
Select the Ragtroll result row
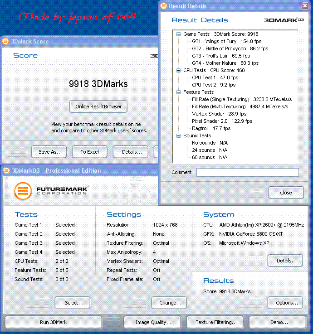[x=211, y=128]
